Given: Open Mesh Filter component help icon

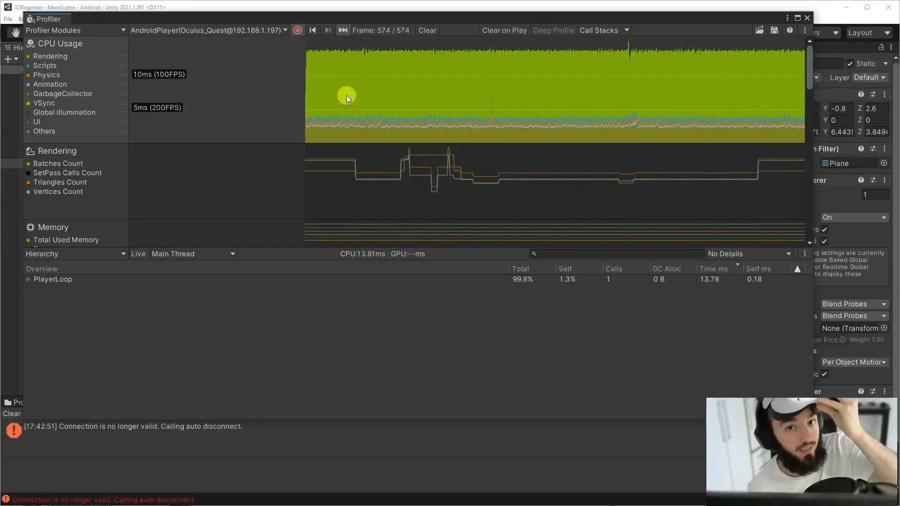Looking at the screenshot, I should [861, 149].
